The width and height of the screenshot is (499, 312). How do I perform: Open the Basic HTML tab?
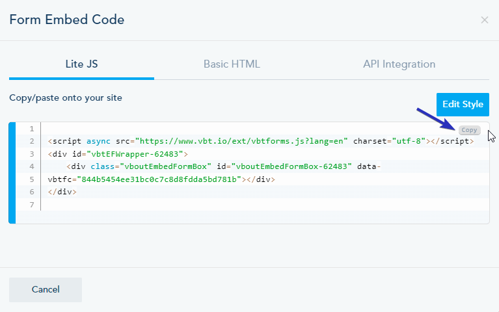coord(232,64)
